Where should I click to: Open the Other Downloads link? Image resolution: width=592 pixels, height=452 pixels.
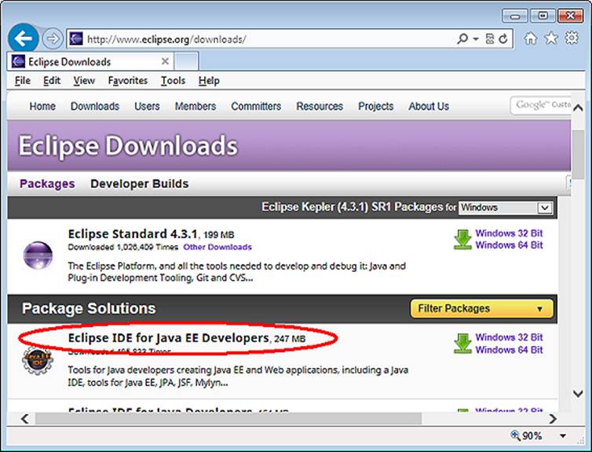[217, 247]
